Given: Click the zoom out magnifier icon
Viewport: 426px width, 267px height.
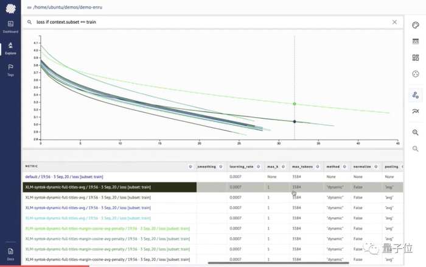Looking at the screenshot, I should coord(416,149).
